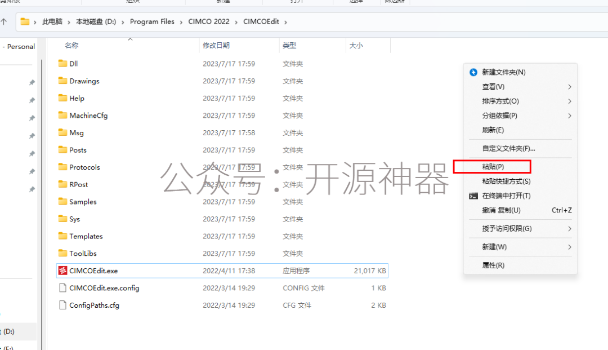Click the MachineCfg folder icon
The height and width of the screenshot is (350, 608).
pos(62,115)
